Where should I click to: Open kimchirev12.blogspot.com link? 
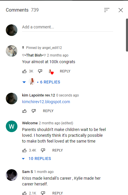(46, 102)
